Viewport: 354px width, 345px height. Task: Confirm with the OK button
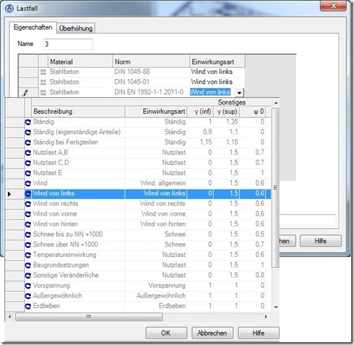point(166,332)
